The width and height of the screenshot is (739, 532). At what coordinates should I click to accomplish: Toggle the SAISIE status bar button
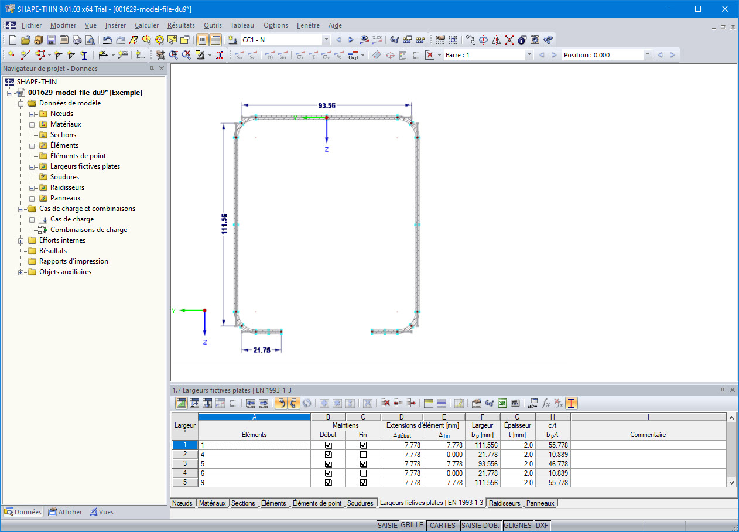point(388,526)
